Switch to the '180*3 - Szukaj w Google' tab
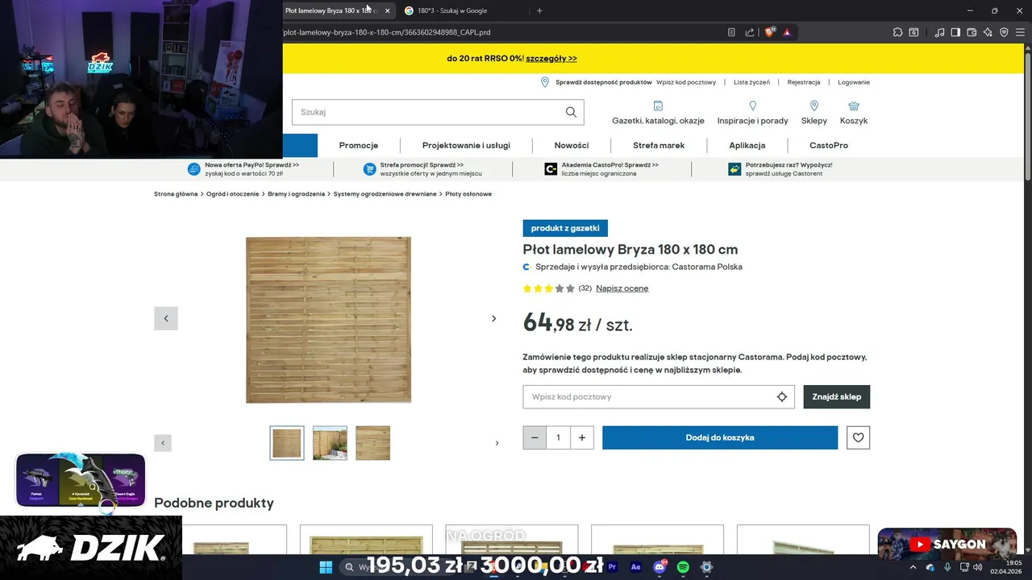This screenshot has width=1032, height=580. coord(464,10)
